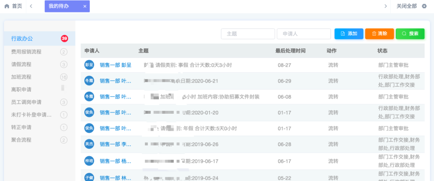Open 员工调岗申请 in the sidebar
The width and height of the screenshot is (434, 181).
tap(26, 102)
